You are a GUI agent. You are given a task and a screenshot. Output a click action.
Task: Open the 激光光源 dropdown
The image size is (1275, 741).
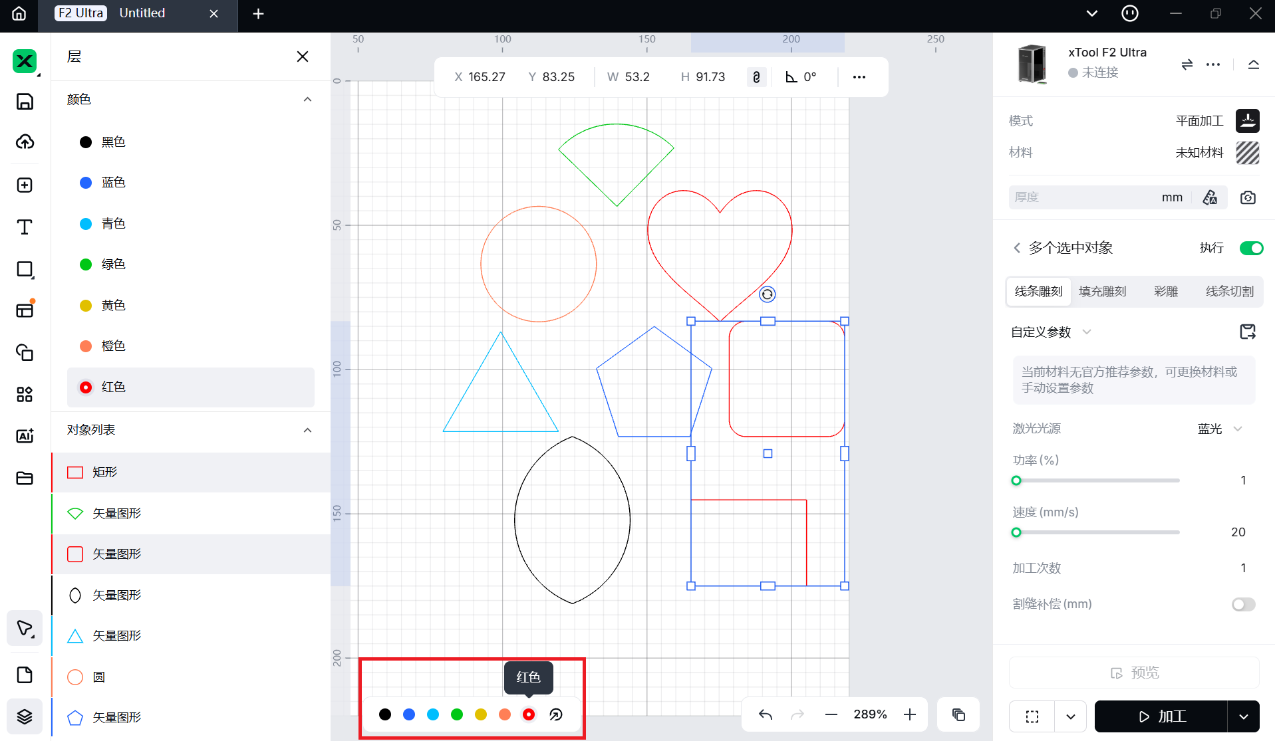(x=1220, y=429)
